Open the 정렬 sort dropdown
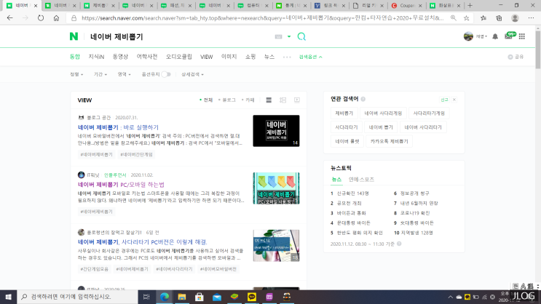 tap(76, 74)
